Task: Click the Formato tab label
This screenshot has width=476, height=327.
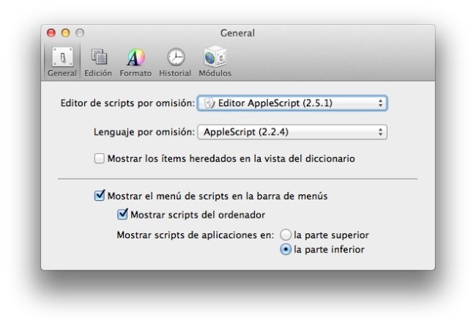Action: click(135, 73)
